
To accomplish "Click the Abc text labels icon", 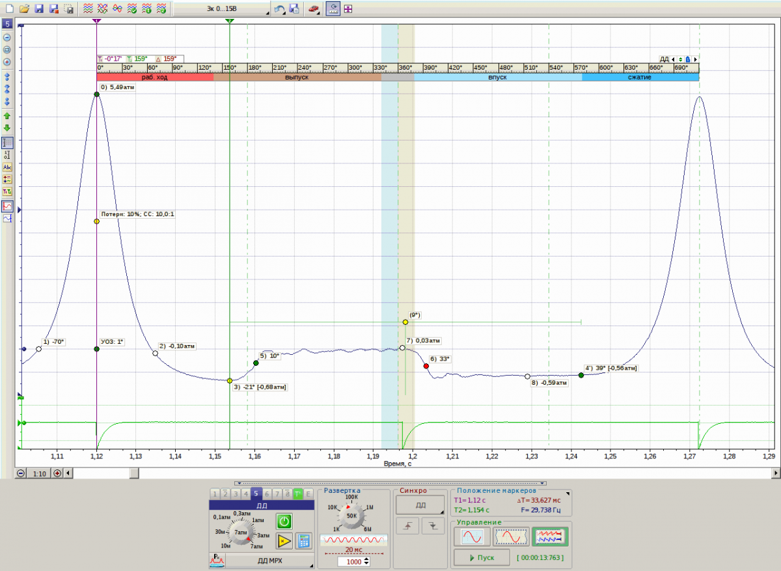I will click(8, 167).
